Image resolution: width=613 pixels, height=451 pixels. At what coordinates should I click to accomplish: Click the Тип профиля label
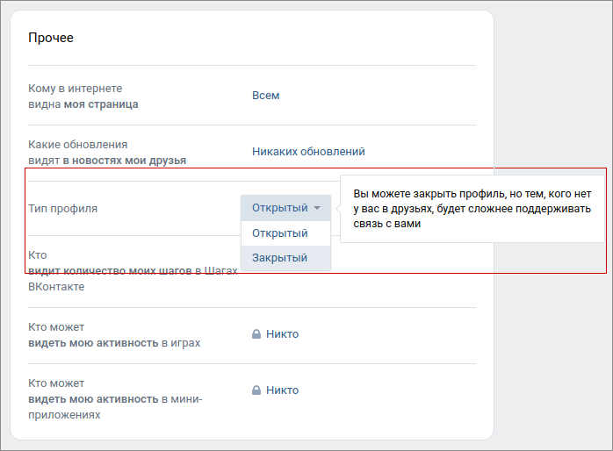click(63, 209)
